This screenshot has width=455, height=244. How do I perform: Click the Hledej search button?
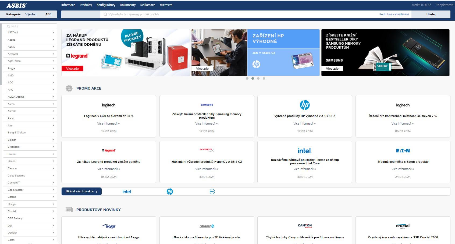click(x=431, y=14)
